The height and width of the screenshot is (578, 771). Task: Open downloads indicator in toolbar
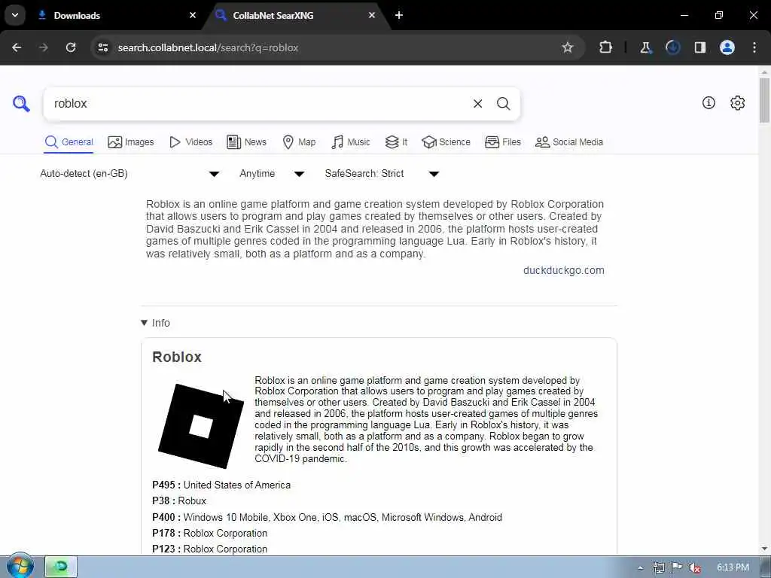(672, 47)
